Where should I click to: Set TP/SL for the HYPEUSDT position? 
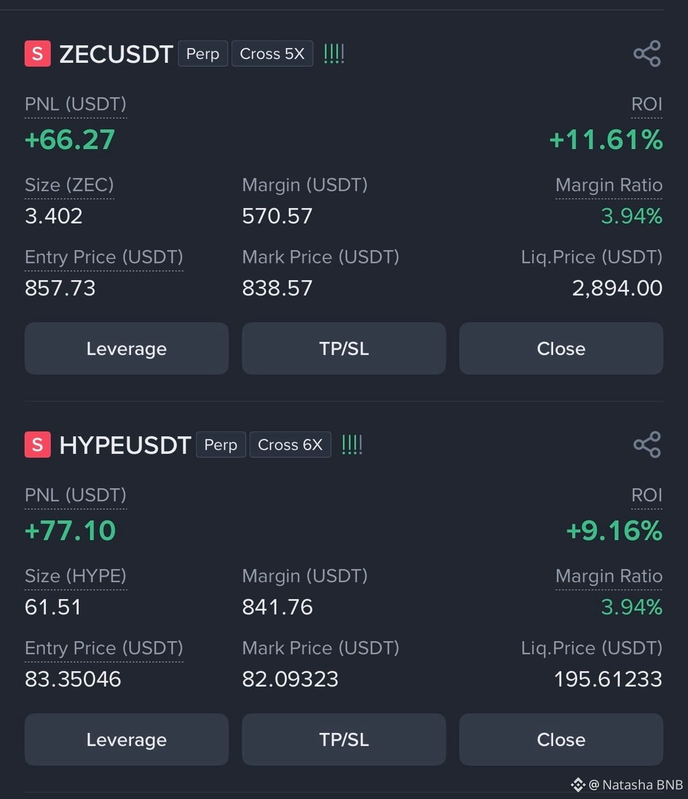coord(344,739)
